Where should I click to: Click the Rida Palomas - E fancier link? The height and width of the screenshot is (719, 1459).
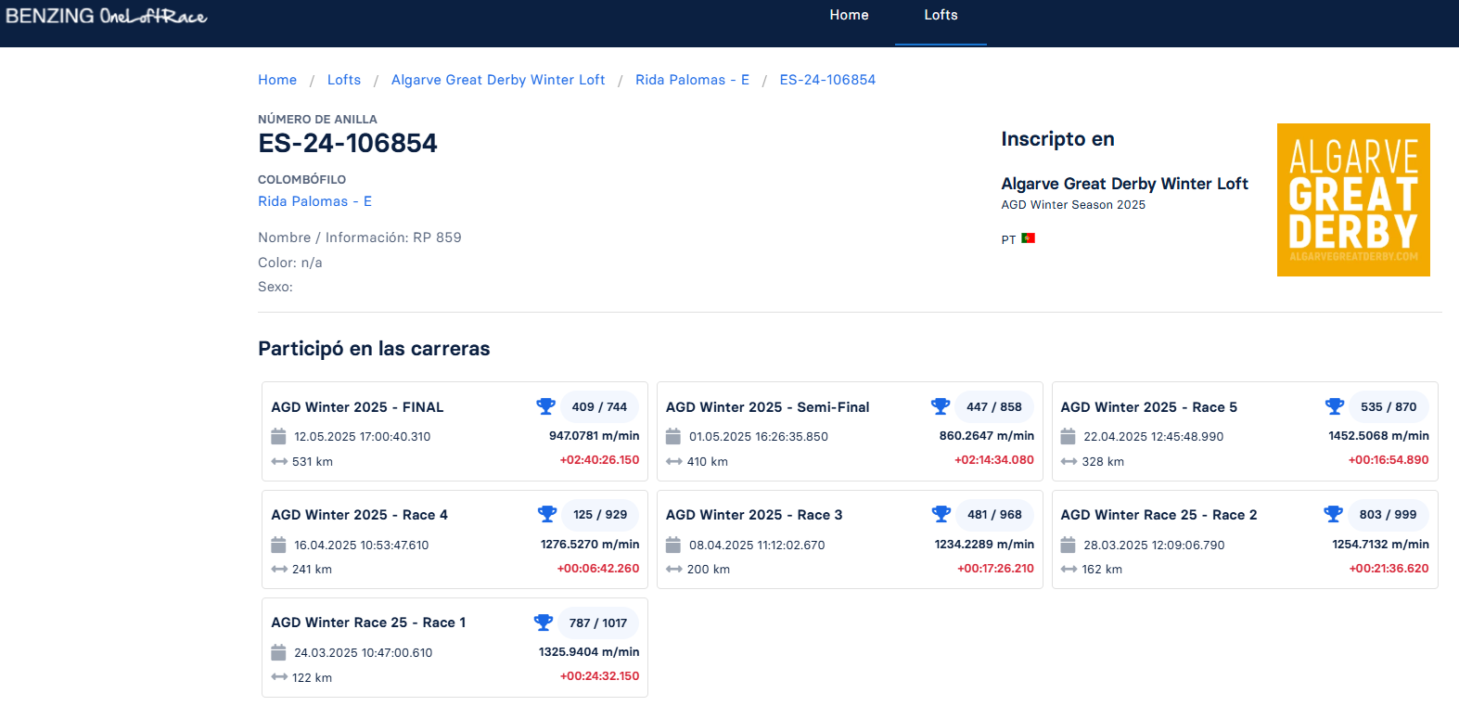click(x=314, y=201)
